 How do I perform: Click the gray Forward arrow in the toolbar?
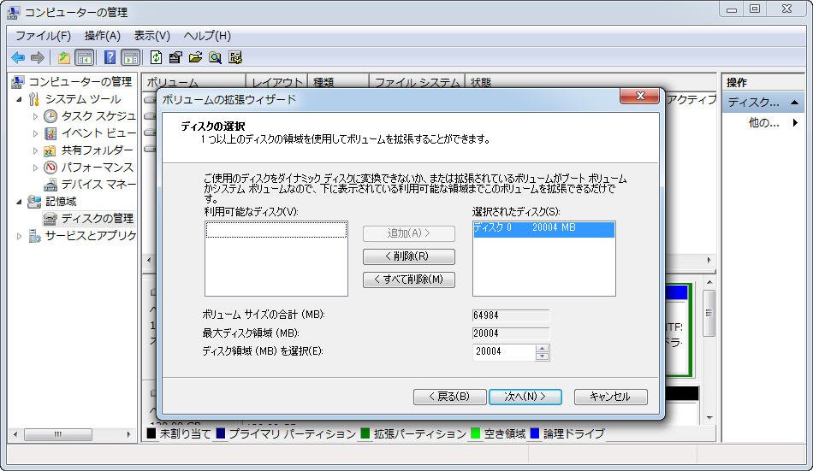37,57
